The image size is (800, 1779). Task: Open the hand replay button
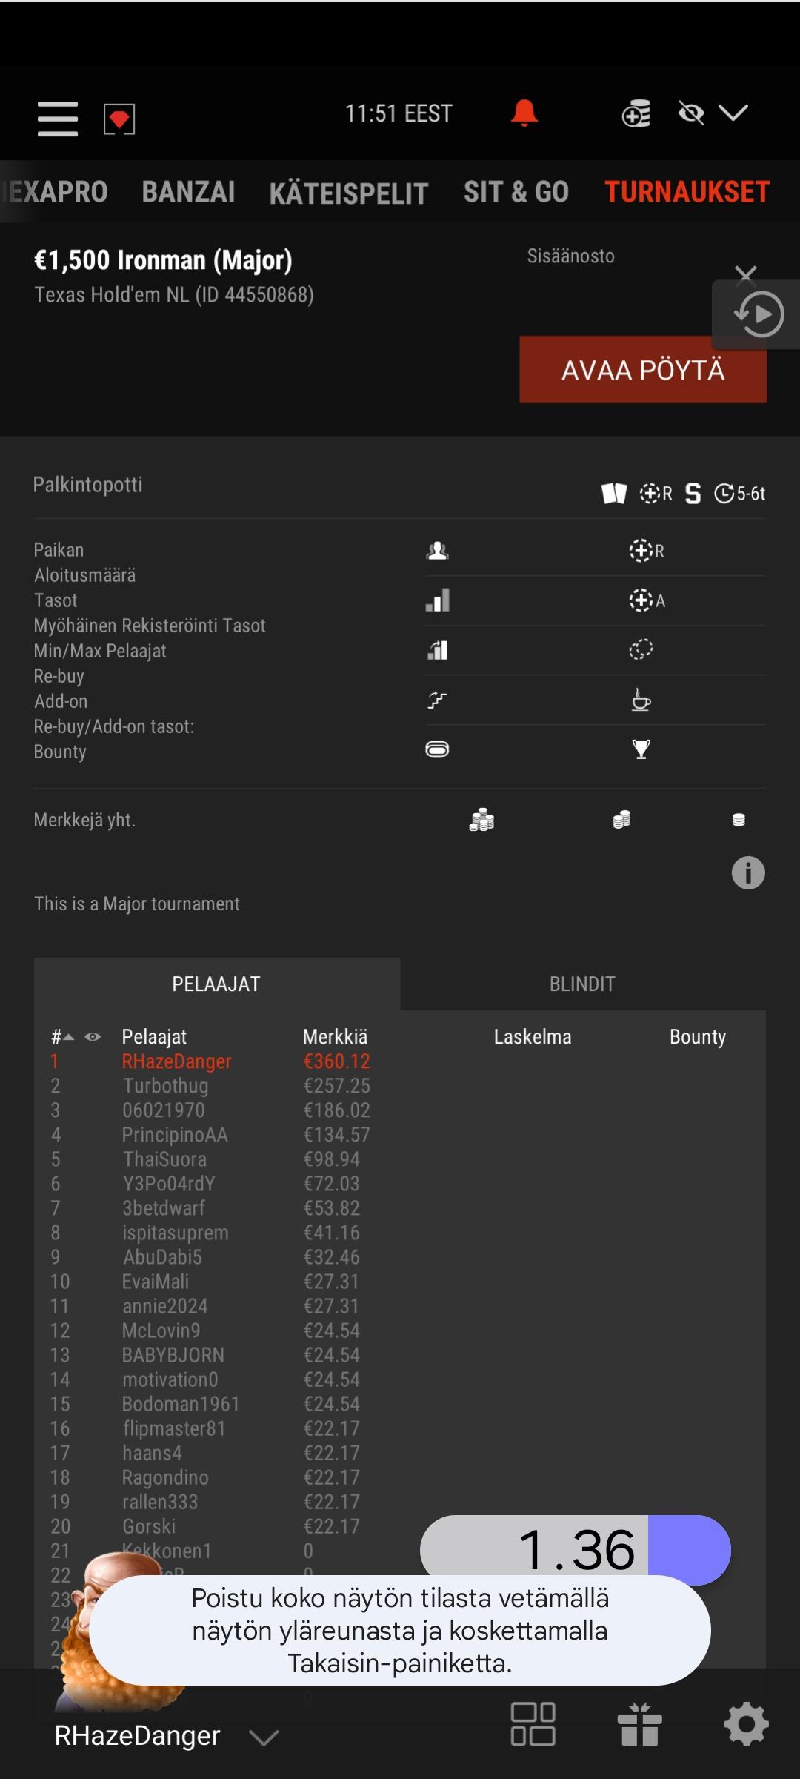point(759,315)
